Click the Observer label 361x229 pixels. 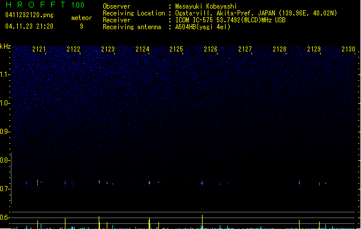coord(117,6)
